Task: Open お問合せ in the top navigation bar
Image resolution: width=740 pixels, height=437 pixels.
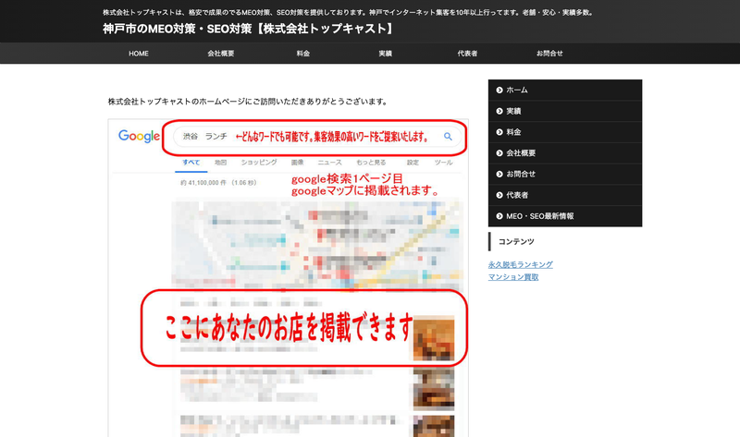Action: point(549,54)
